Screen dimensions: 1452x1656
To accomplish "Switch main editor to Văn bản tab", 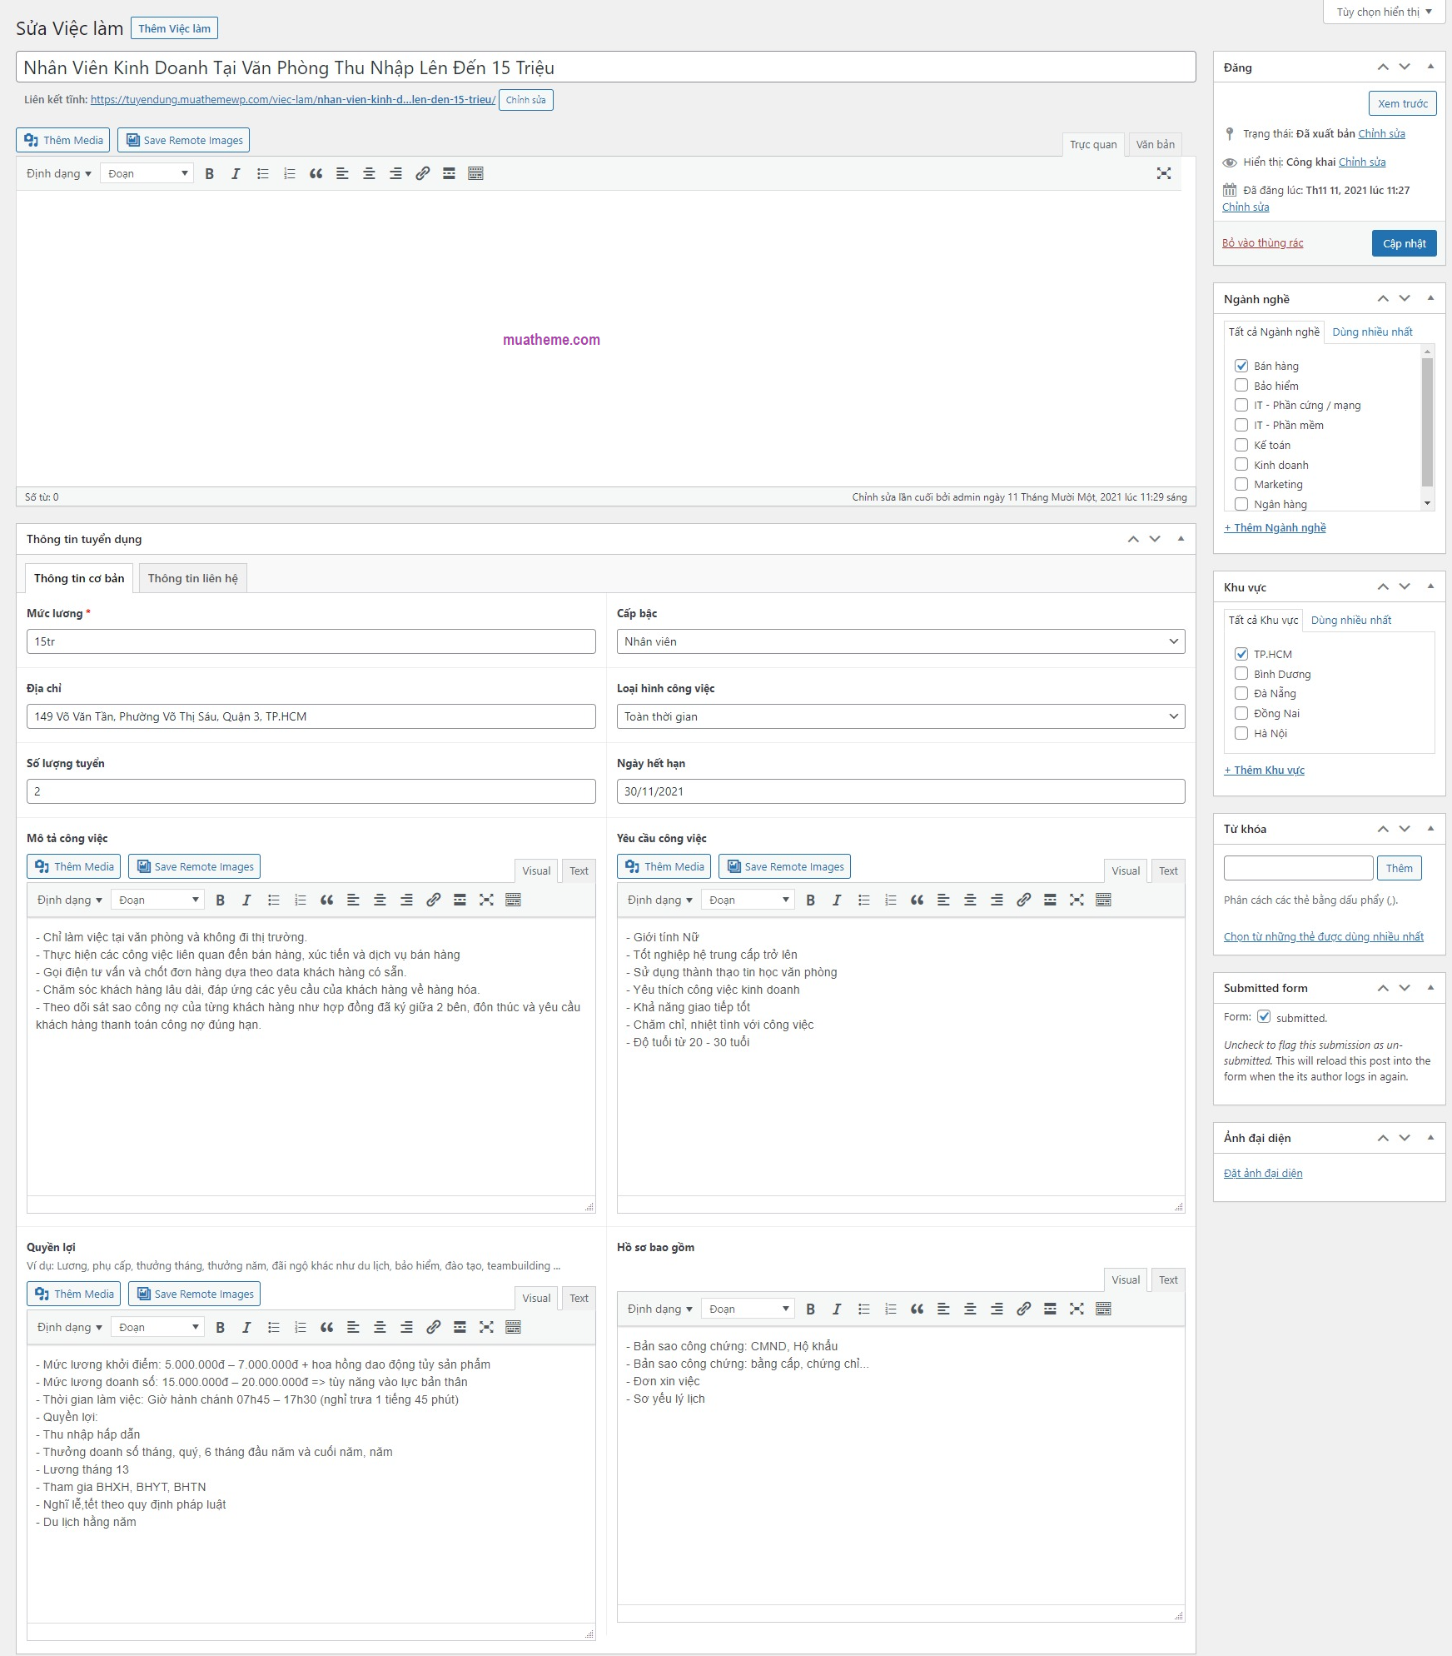I will pos(1155,144).
